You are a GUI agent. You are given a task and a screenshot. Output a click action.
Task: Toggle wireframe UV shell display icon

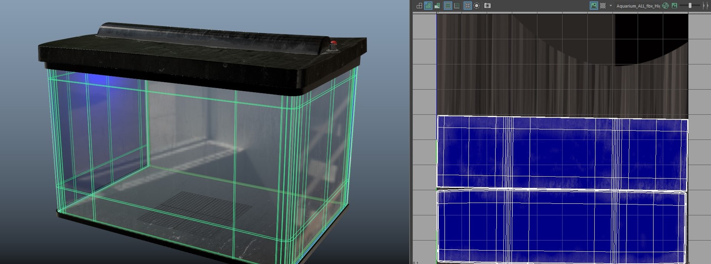pos(419,6)
